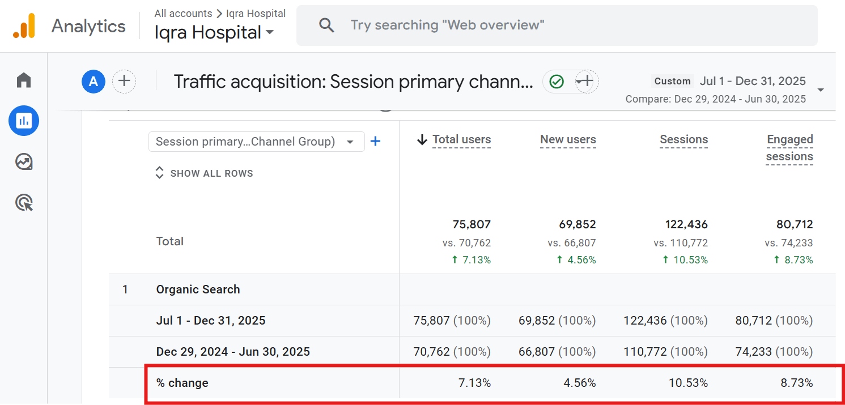Click total sessions value 122,436 in Total row

[686, 224]
